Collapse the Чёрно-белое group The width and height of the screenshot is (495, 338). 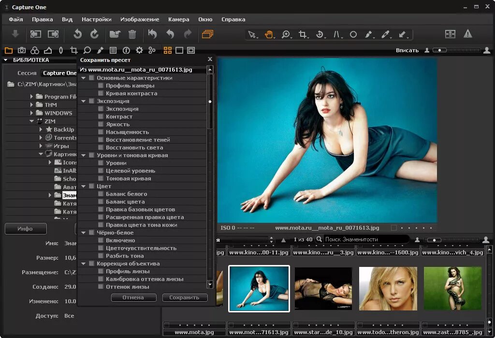84,233
